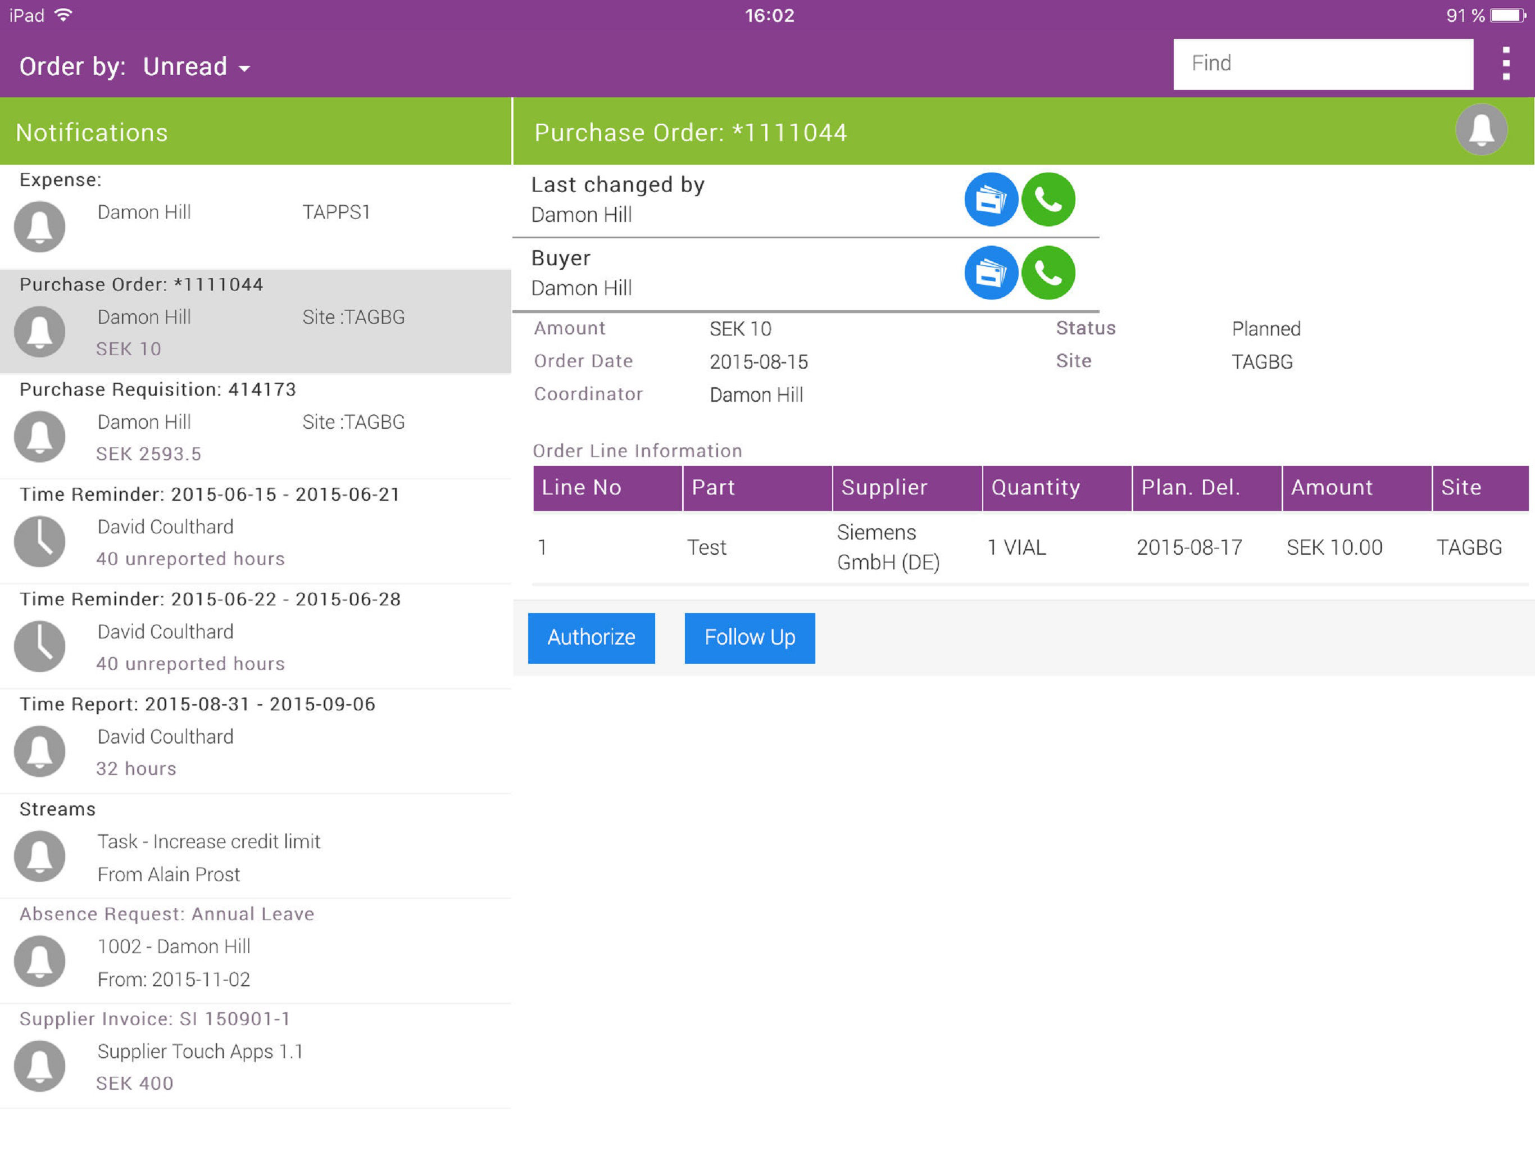The height and width of the screenshot is (1151, 1535).
Task: Sort by order line Amount column header
Action: (x=1357, y=488)
